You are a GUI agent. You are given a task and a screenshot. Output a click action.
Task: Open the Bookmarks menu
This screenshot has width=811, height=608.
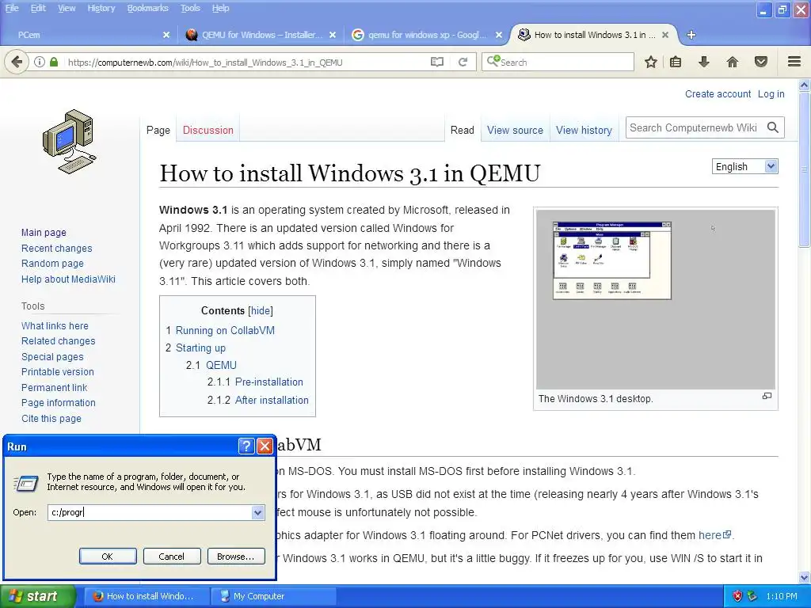(148, 8)
